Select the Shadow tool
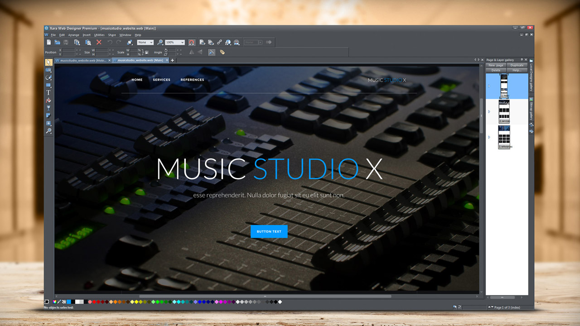 [48, 116]
